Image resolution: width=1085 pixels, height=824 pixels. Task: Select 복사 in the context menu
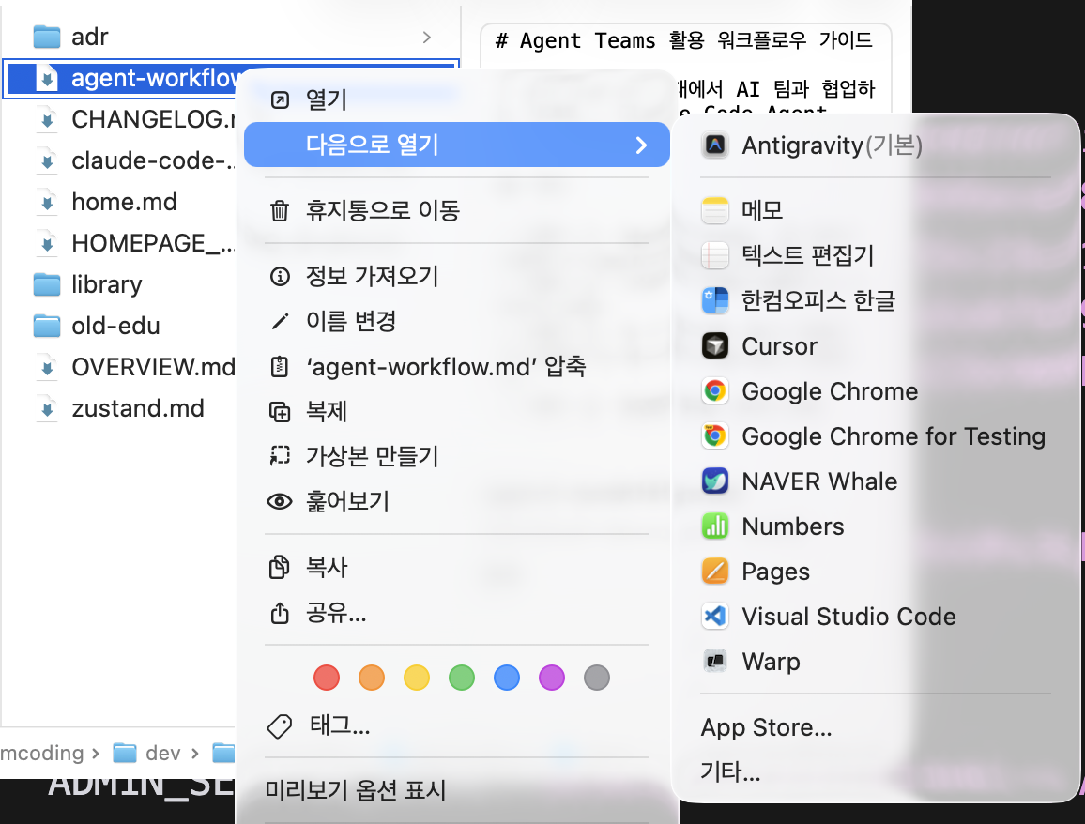coord(457,568)
